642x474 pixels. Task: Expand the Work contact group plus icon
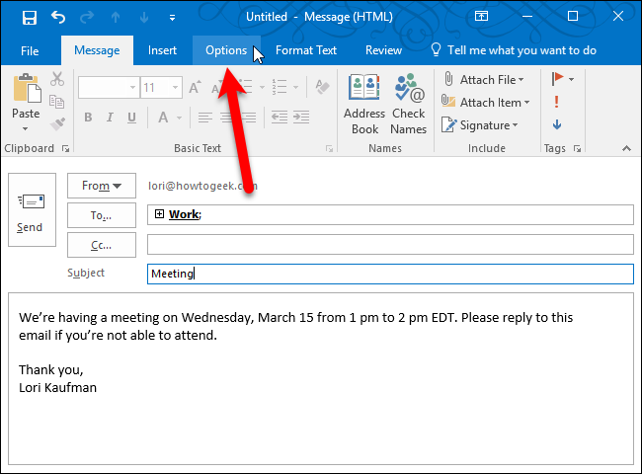tap(159, 213)
